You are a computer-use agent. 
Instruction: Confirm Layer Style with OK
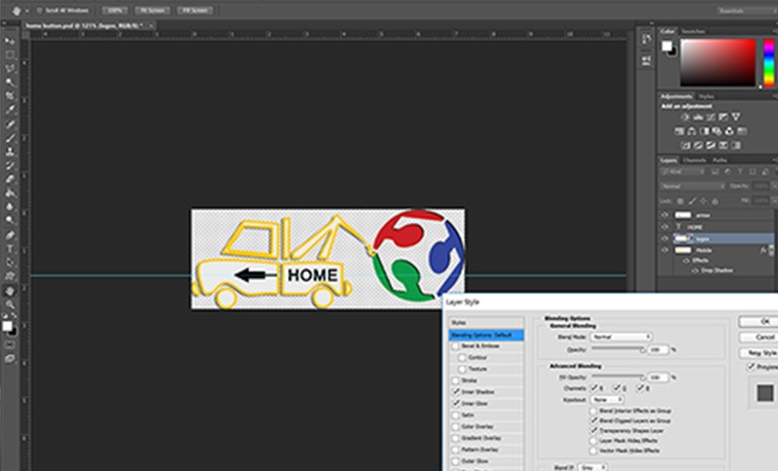(759, 321)
